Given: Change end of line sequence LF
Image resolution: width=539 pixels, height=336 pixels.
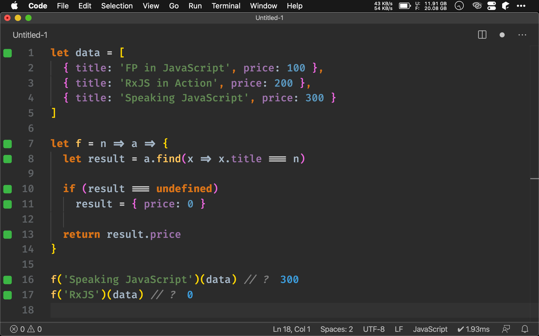Looking at the screenshot, I should (399, 329).
